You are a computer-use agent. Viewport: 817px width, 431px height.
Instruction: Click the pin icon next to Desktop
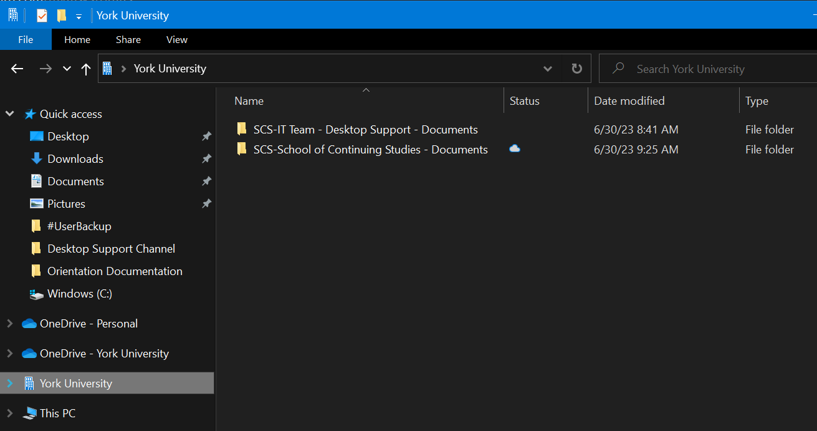tap(206, 136)
